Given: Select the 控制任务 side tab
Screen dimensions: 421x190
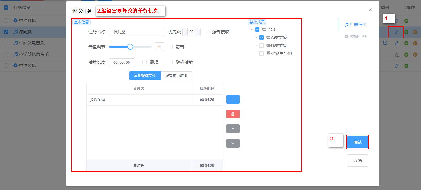Looking at the screenshot, I should click(x=356, y=37).
